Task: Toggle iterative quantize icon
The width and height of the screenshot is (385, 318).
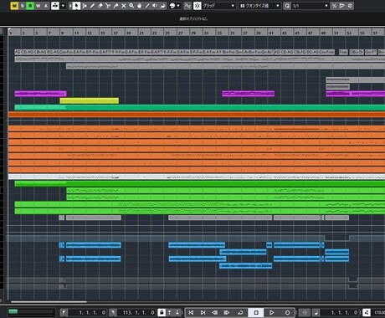Action: point(334,6)
